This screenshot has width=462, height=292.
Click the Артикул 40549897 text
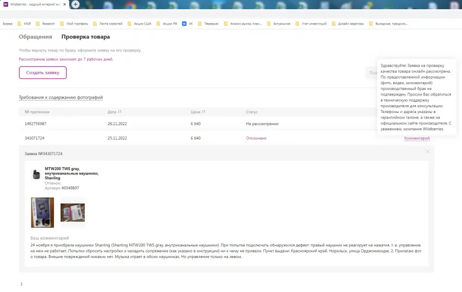pos(62,188)
